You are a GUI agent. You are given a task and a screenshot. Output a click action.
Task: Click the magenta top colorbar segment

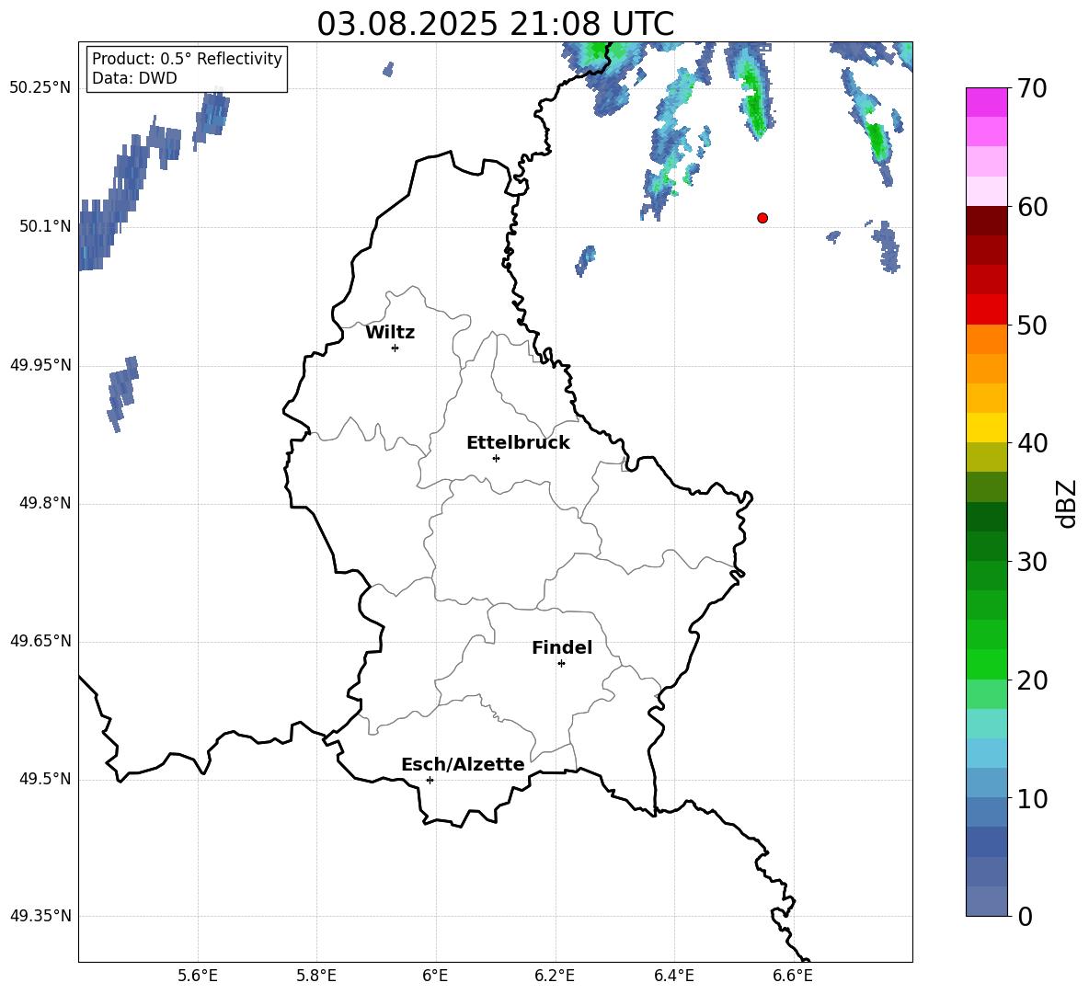[986, 102]
